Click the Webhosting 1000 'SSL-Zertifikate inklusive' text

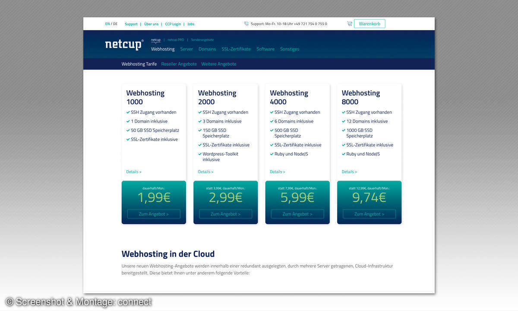[x=154, y=140]
